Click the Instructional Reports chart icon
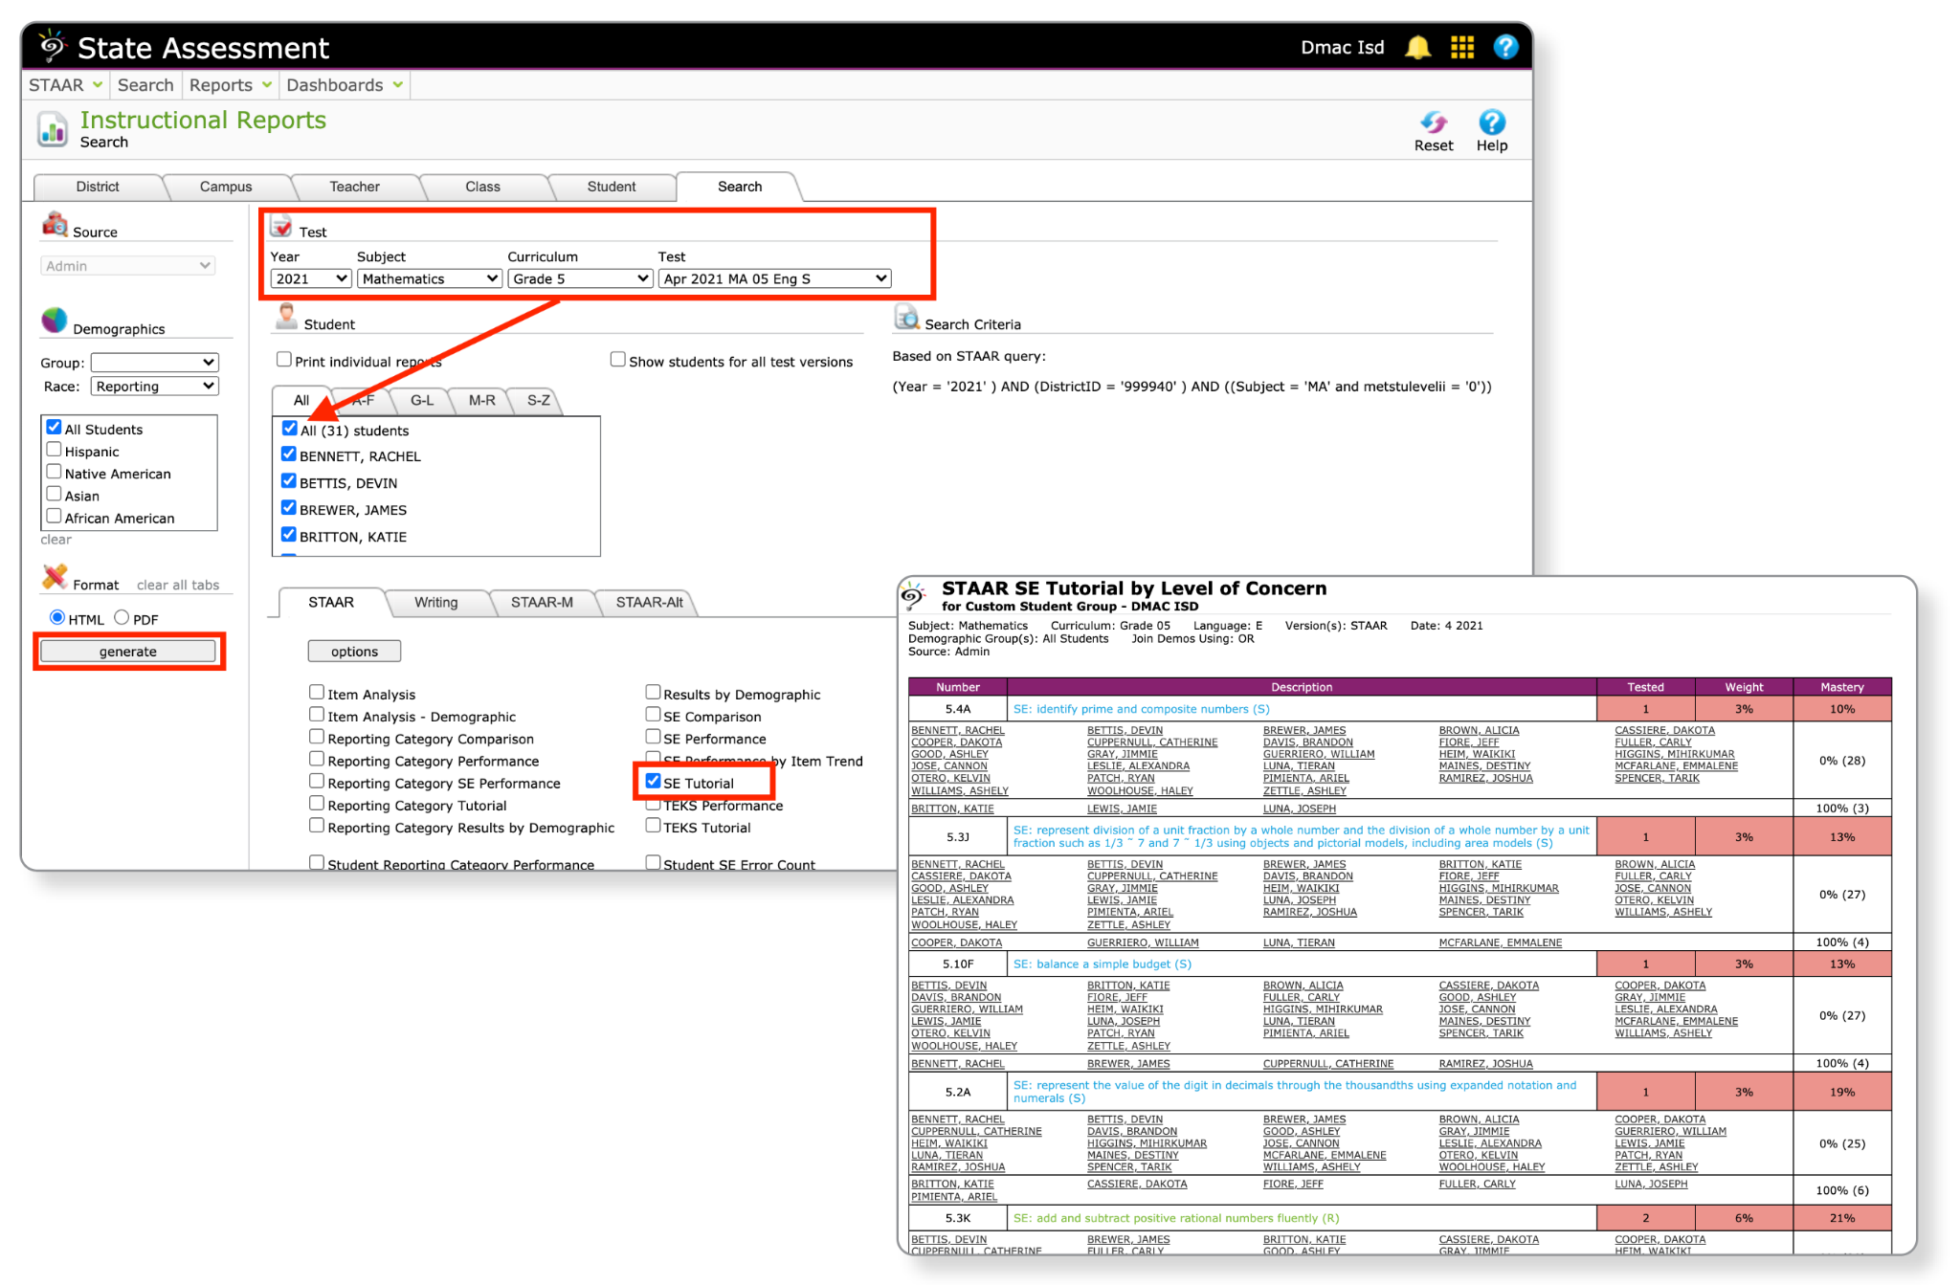This screenshot has width=1960, height=1285. click(53, 129)
